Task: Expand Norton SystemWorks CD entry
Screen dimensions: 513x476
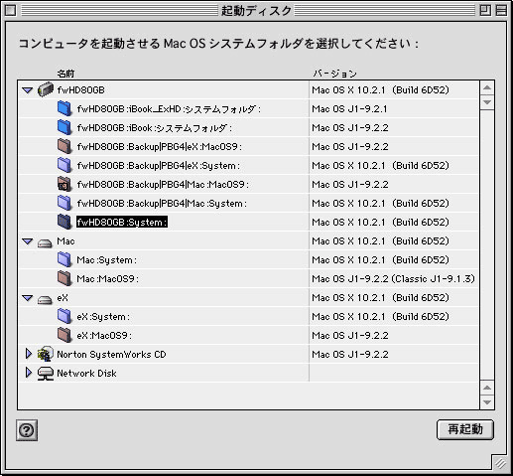Action: tap(29, 354)
